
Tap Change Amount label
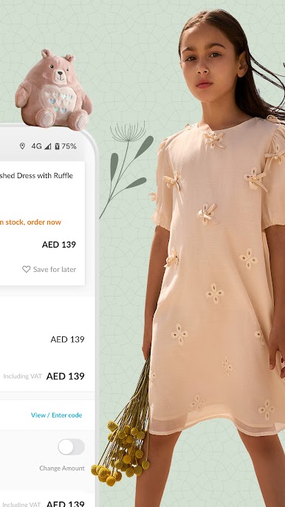pos(62,469)
